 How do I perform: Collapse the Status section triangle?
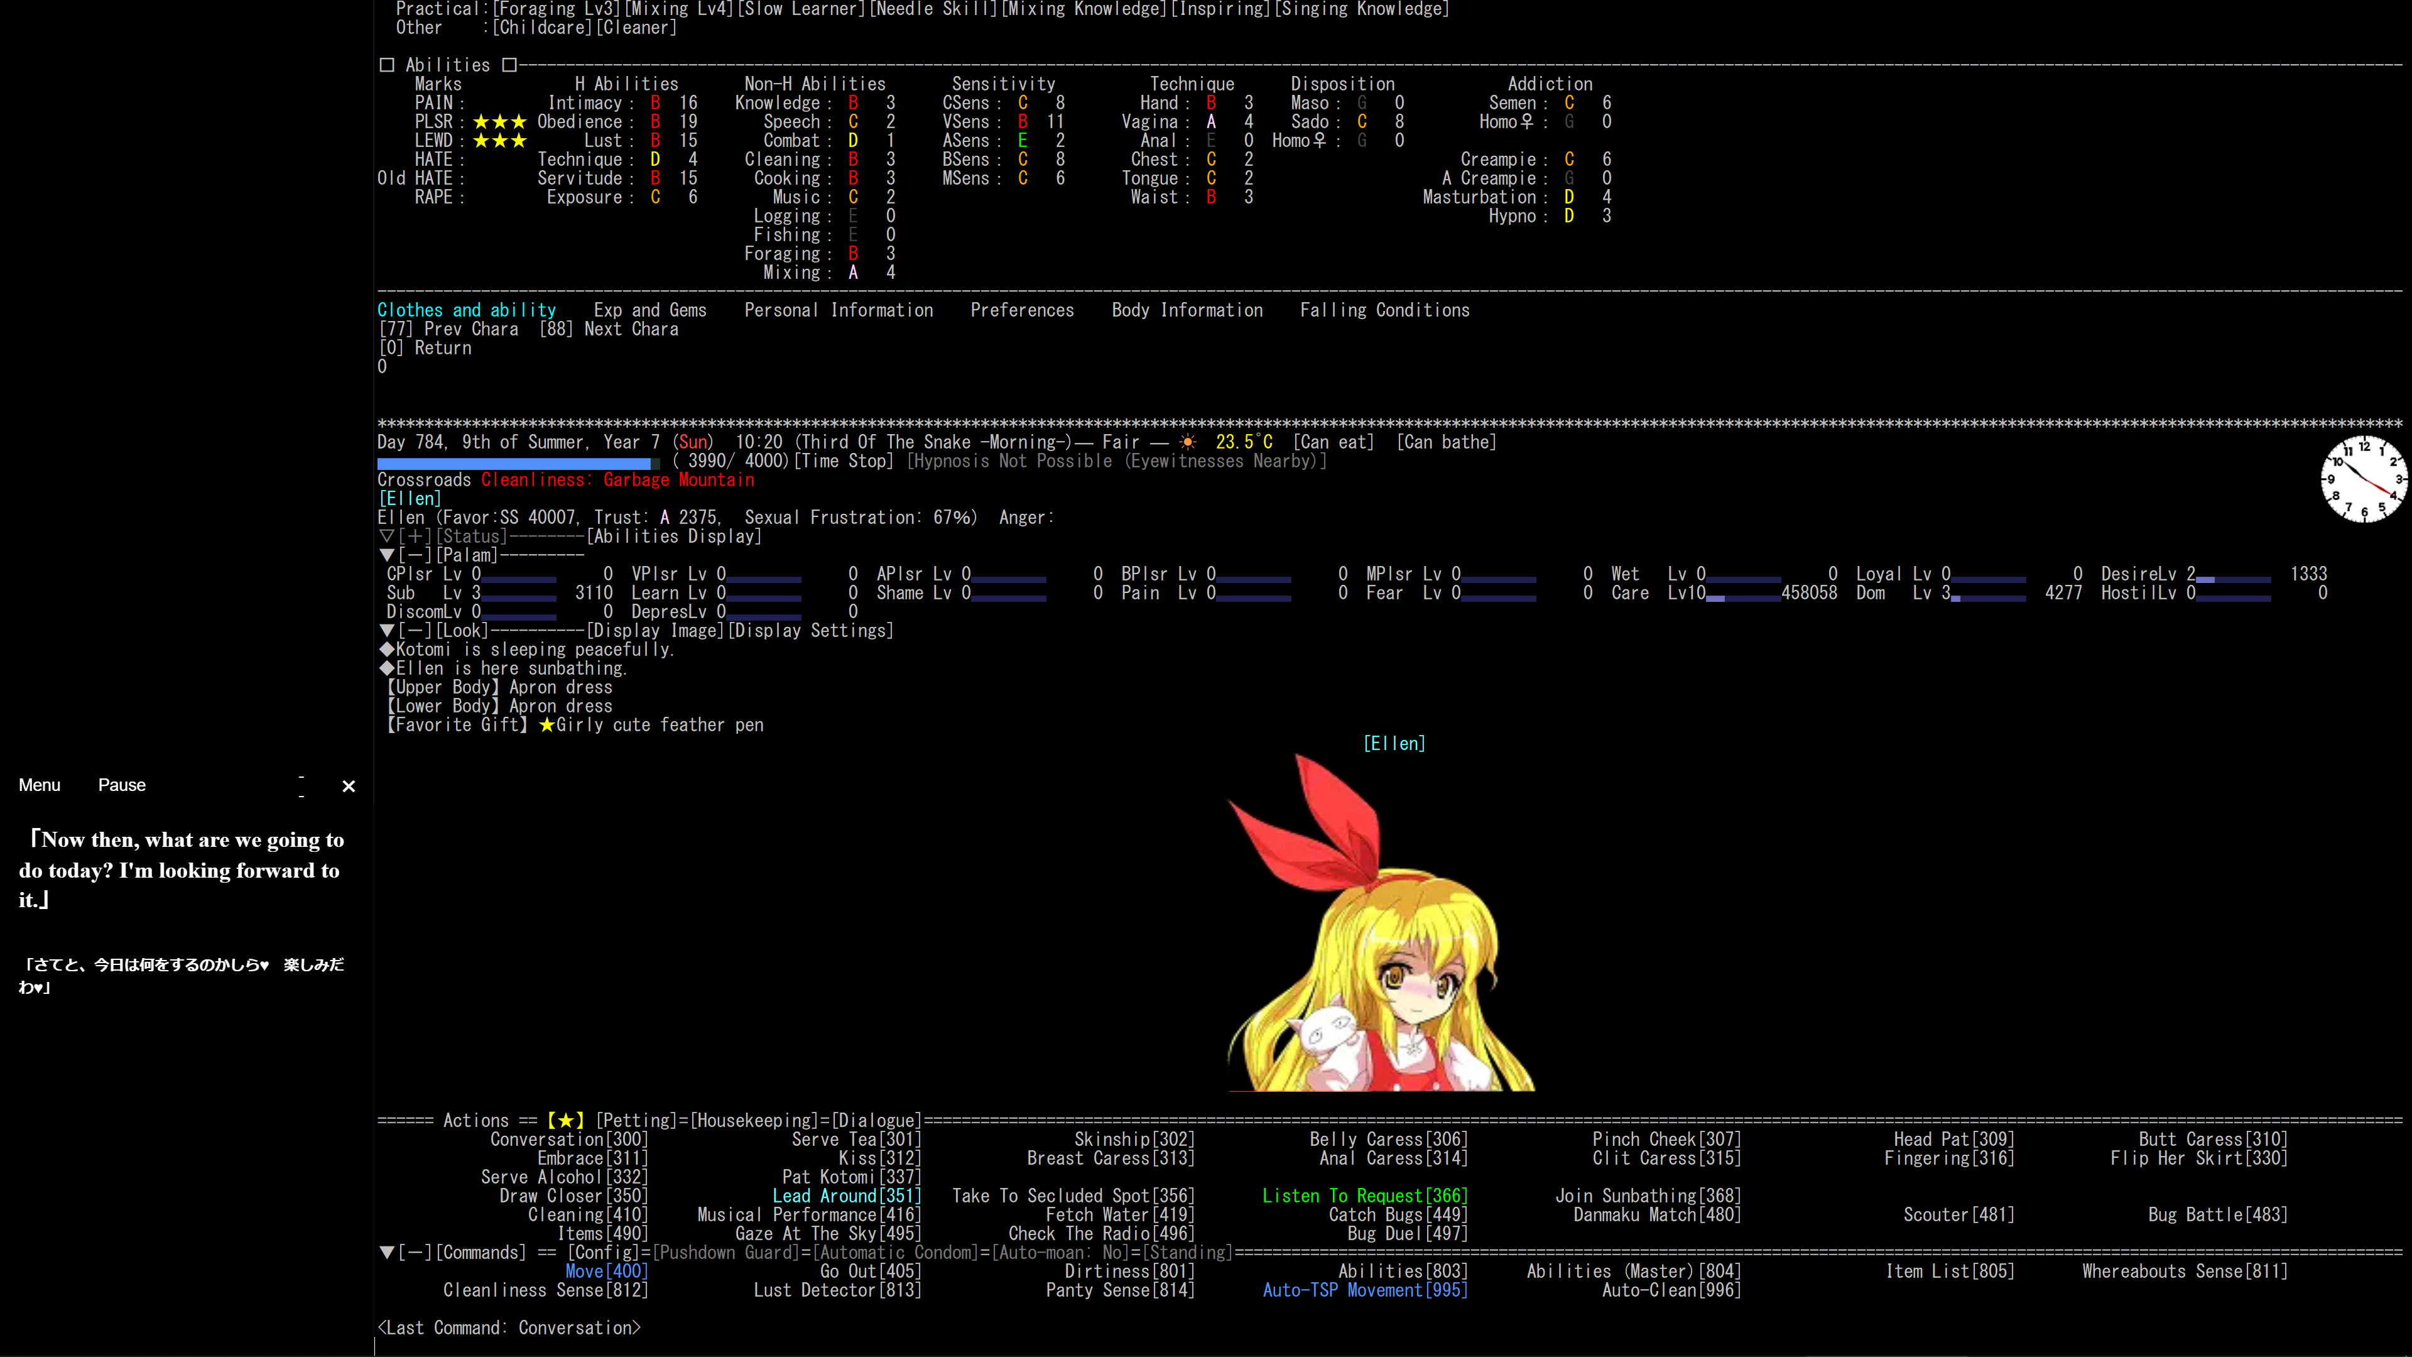tap(386, 537)
